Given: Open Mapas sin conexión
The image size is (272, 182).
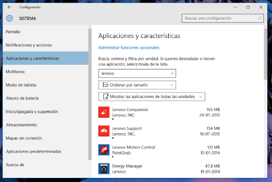Looking at the screenshot, I should click(x=45, y=138).
